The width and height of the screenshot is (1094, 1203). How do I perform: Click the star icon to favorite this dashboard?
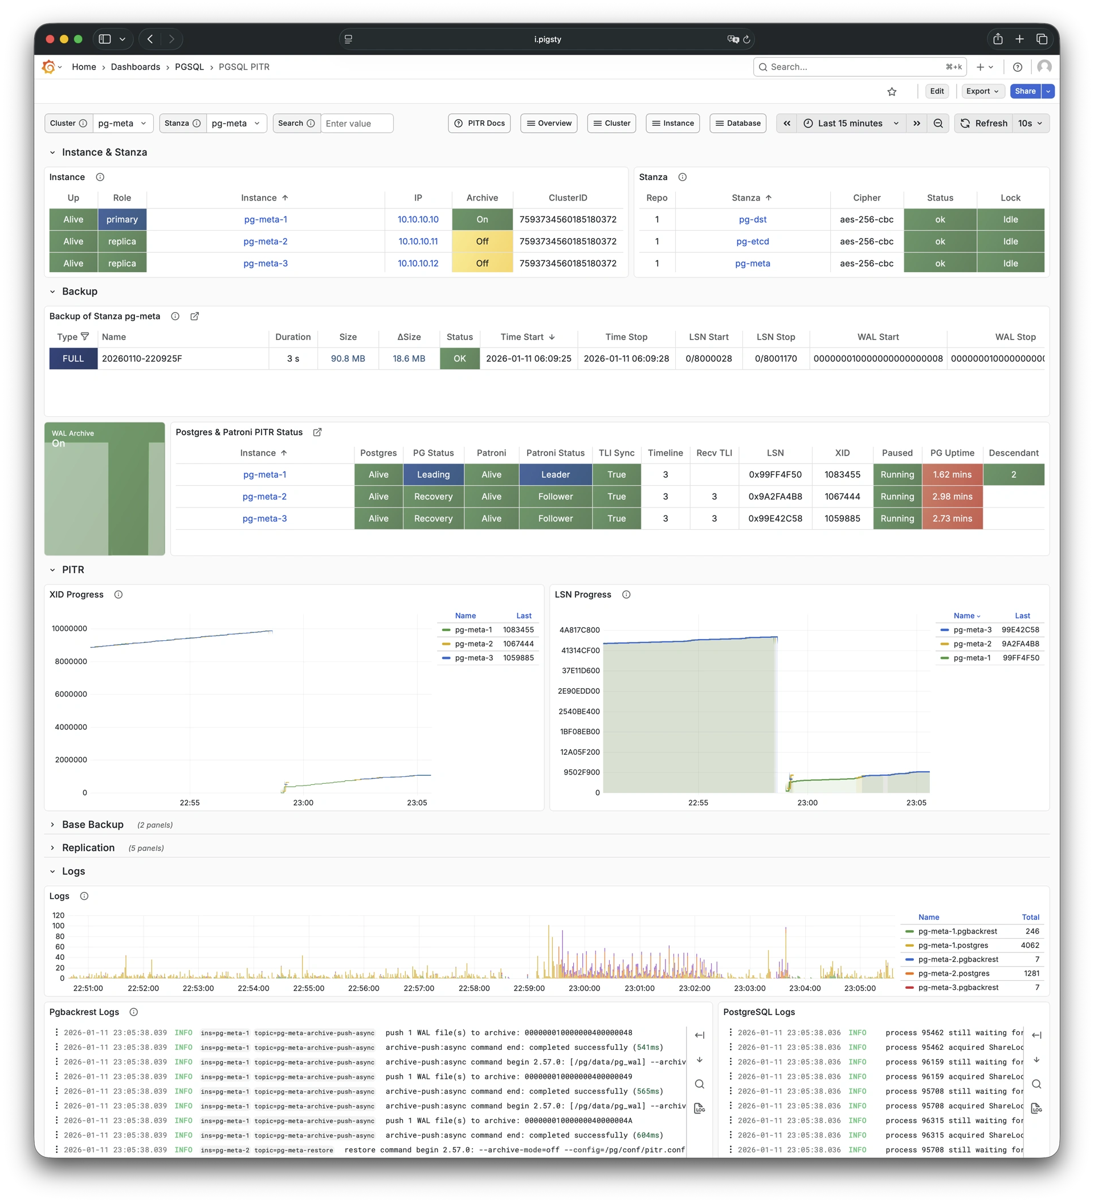[892, 91]
